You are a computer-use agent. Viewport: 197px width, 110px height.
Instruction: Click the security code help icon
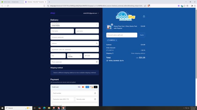point(95,99)
